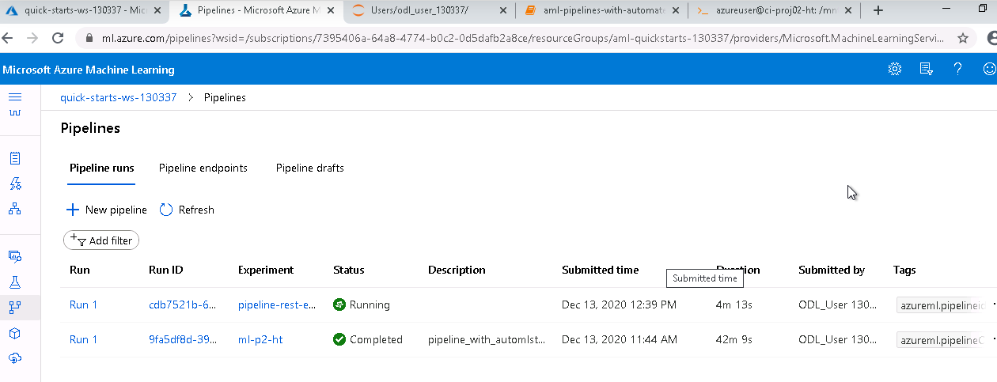Click the browser forward arrow
The image size is (997, 382).
(x=32, y=38)
